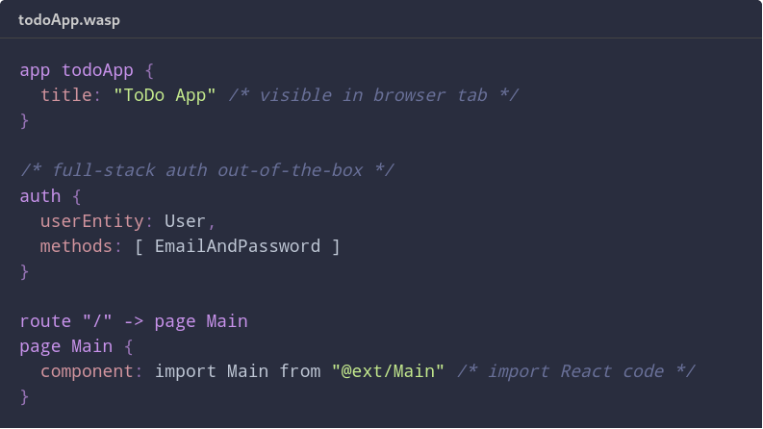763x429 pixels.
Task: Click the full-stack auth comment line
Action: (207, 170)
